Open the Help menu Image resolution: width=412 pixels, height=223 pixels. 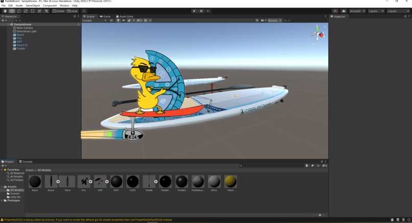(x=75, y=6)
